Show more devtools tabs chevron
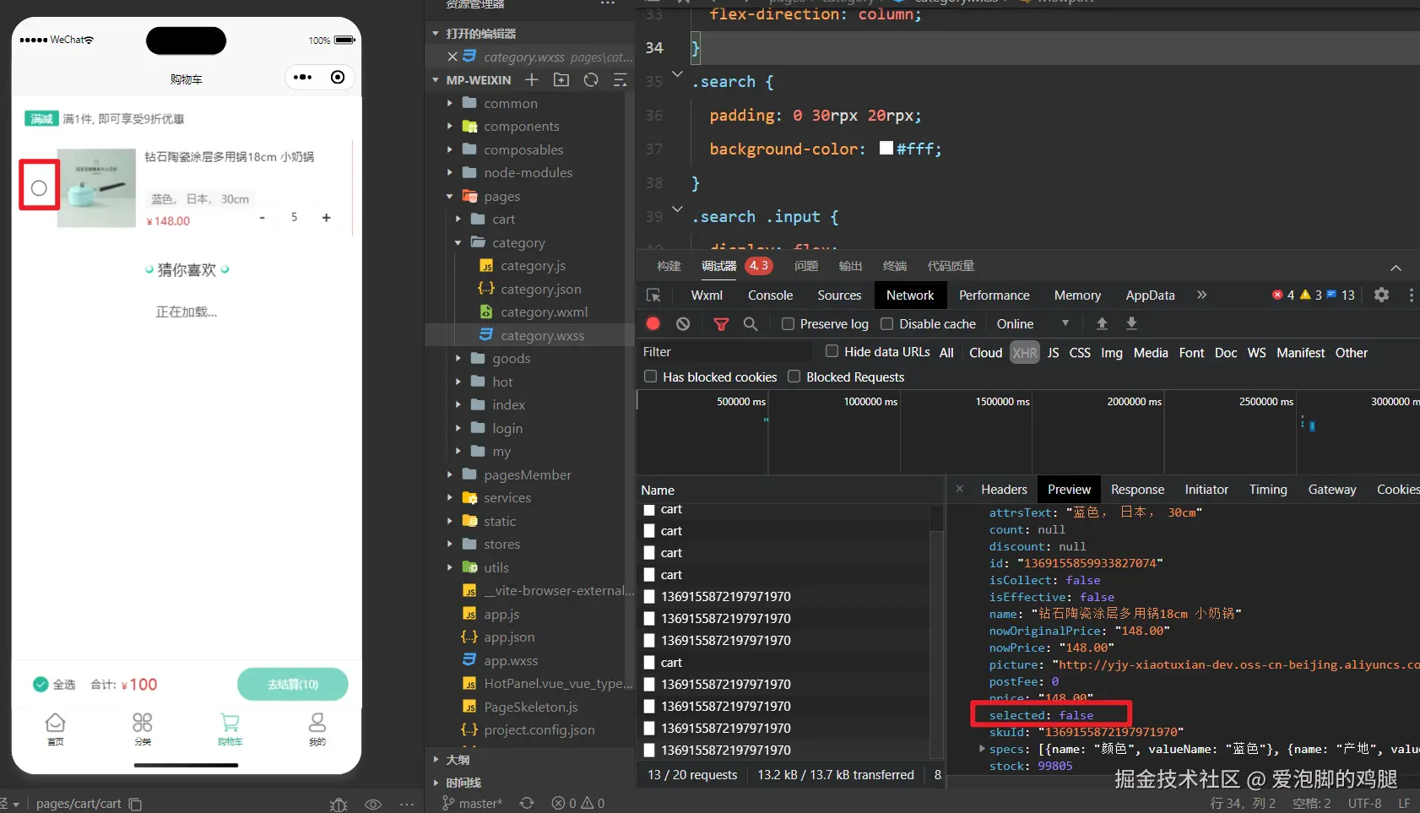 pos(1201,295)
